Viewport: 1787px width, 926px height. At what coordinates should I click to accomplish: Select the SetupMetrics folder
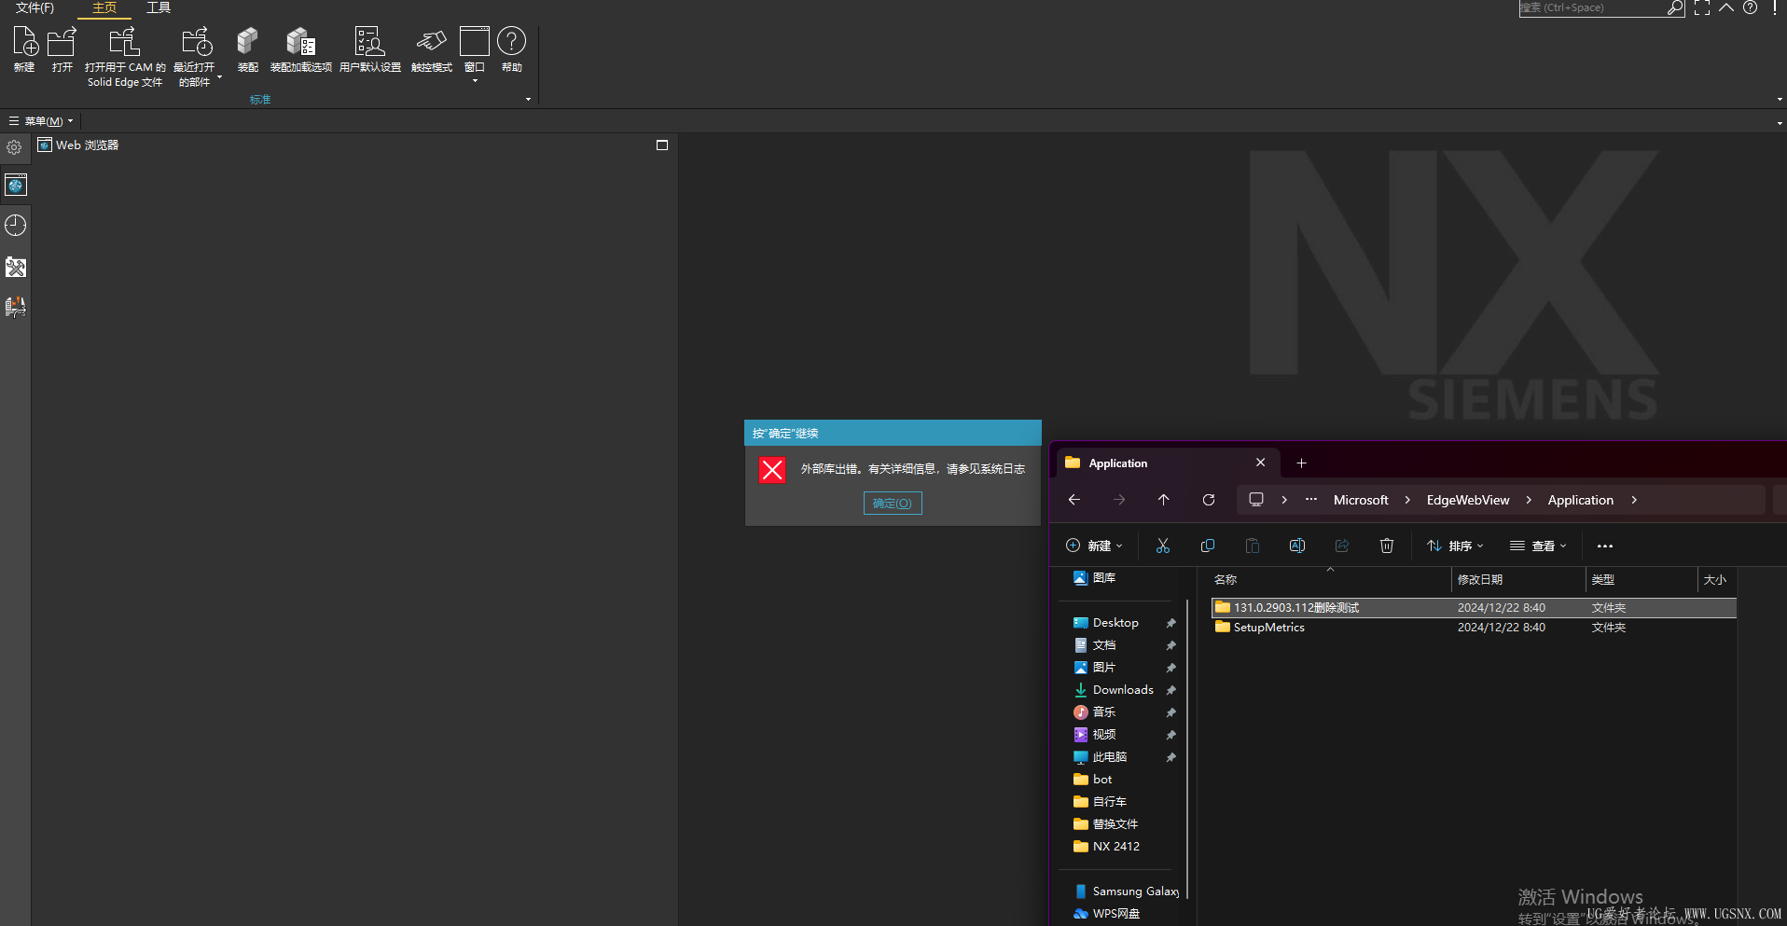coord(1474,628)
